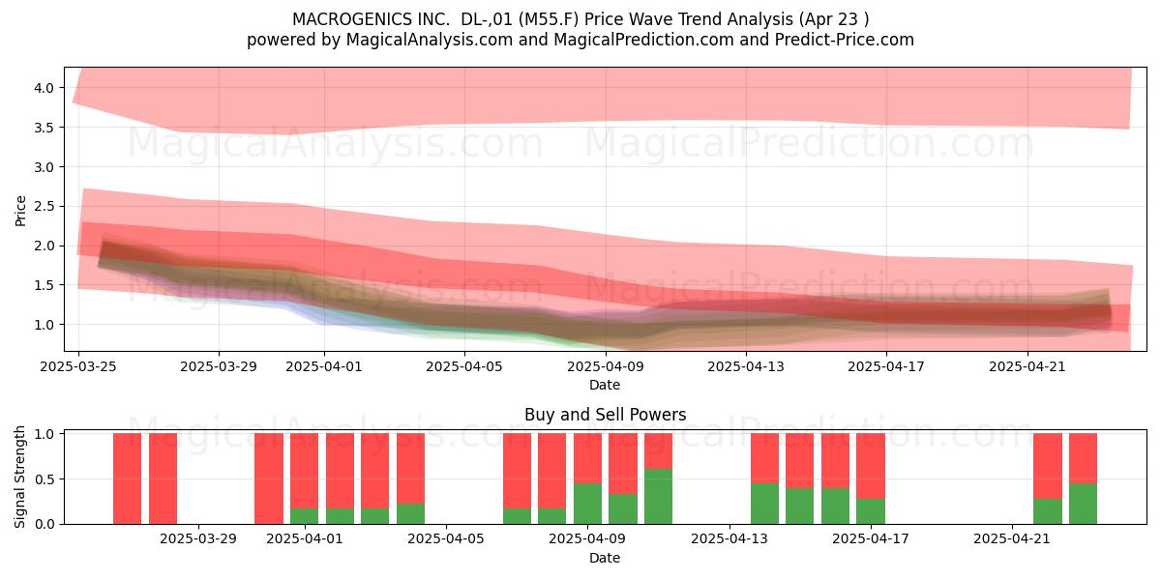Click 2025-03-29 under the price chart
Image resolution: width=1161 pixels, height=580 pixels.
point(219,366)
